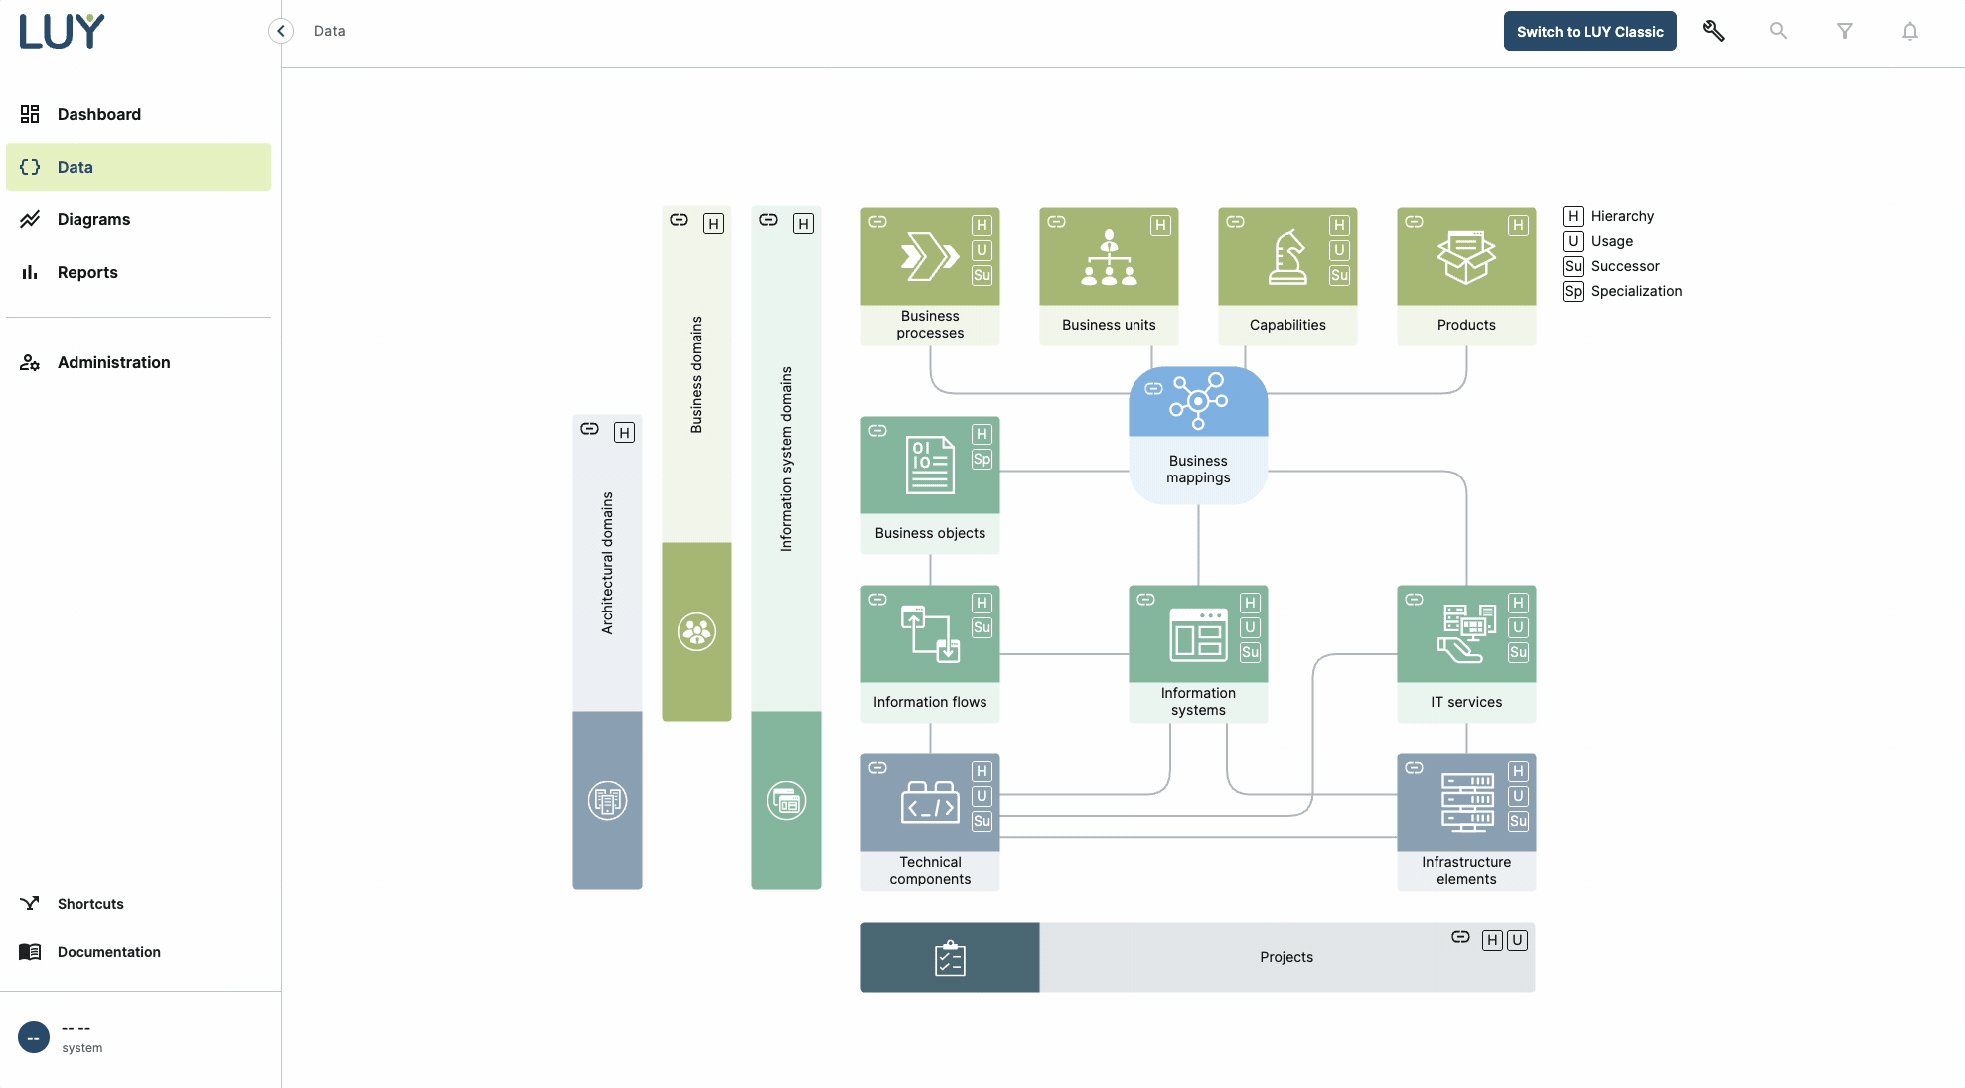This screenshot has width=1965, height=1088.
Task: Open notifications bell icon
Action: pyautogui.click(x=1909, y=31)
